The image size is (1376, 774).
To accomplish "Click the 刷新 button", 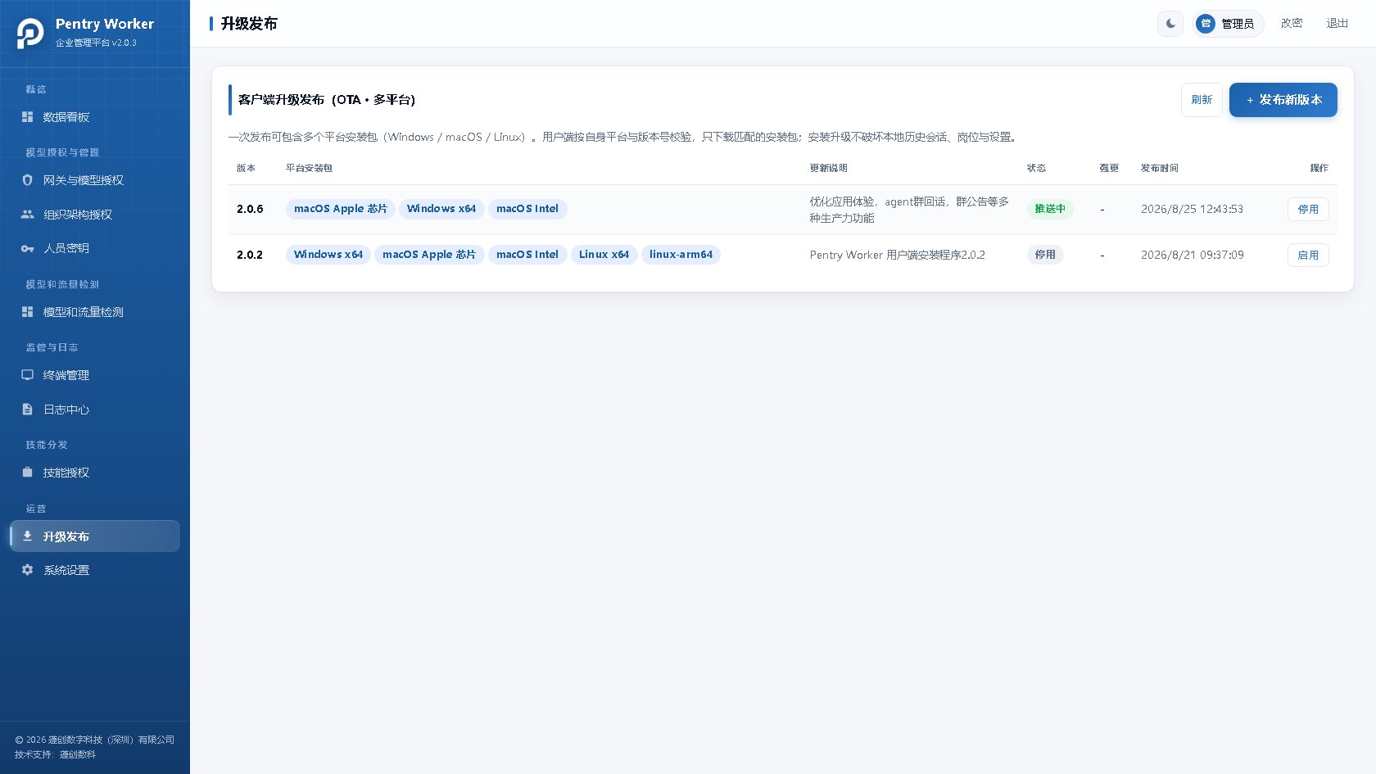I will 1202,100.
